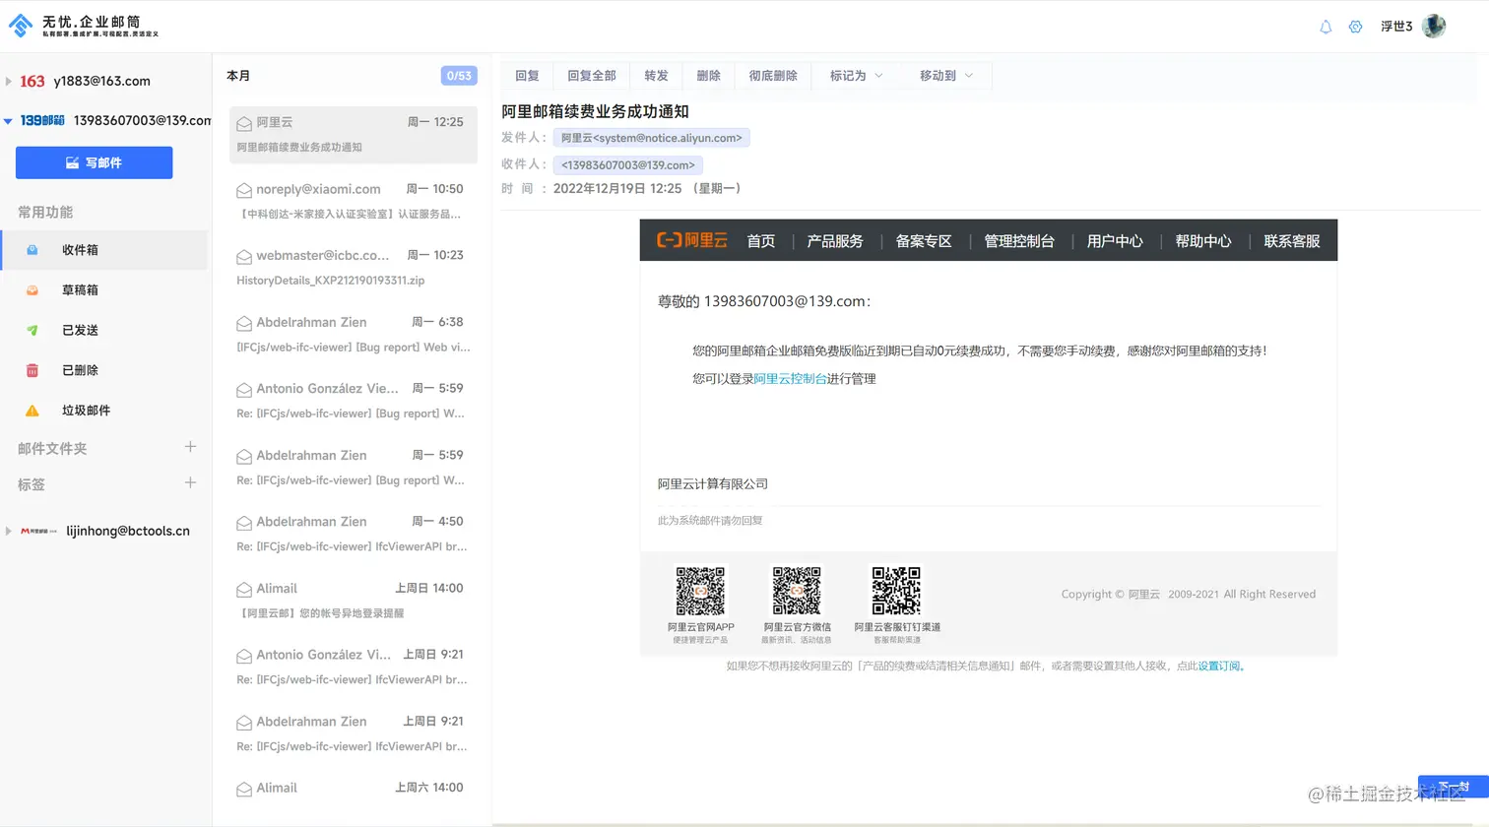Open Abdelrahman Zien mail from 周一 4:50
The image size is (1489, 827).
coord(354,534)
